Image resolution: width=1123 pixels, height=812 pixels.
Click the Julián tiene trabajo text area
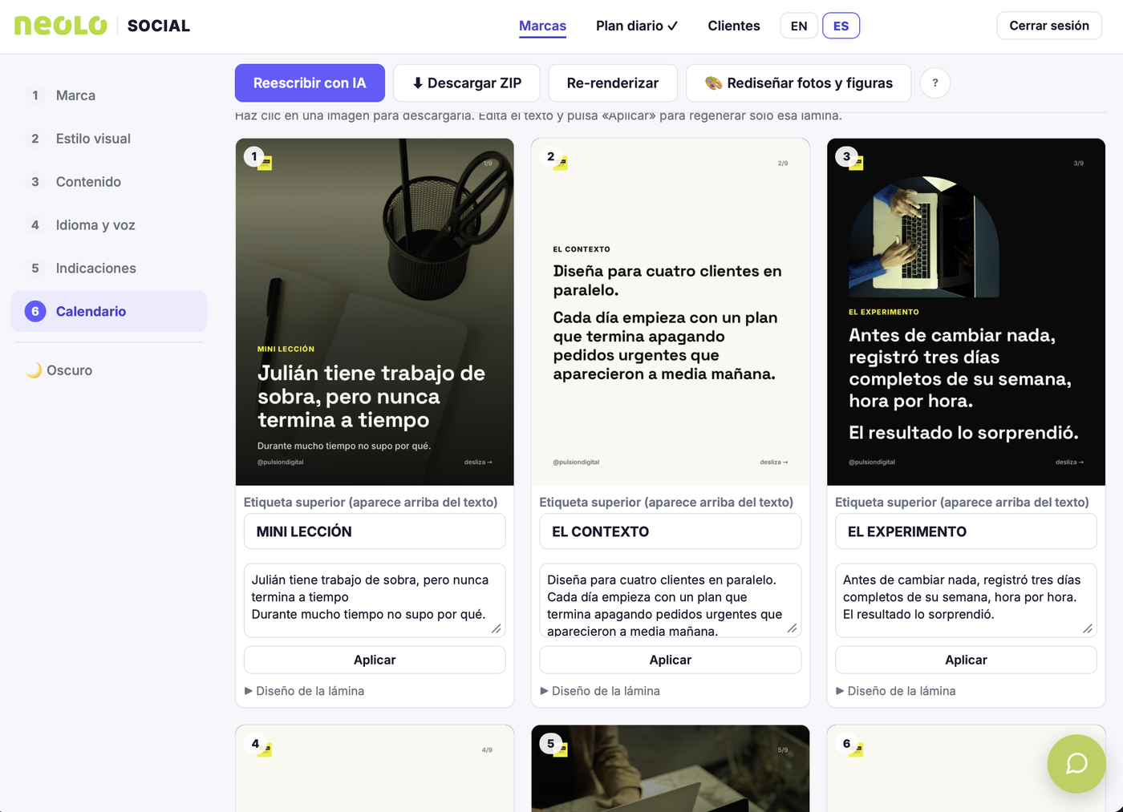[x=375, y=600]
